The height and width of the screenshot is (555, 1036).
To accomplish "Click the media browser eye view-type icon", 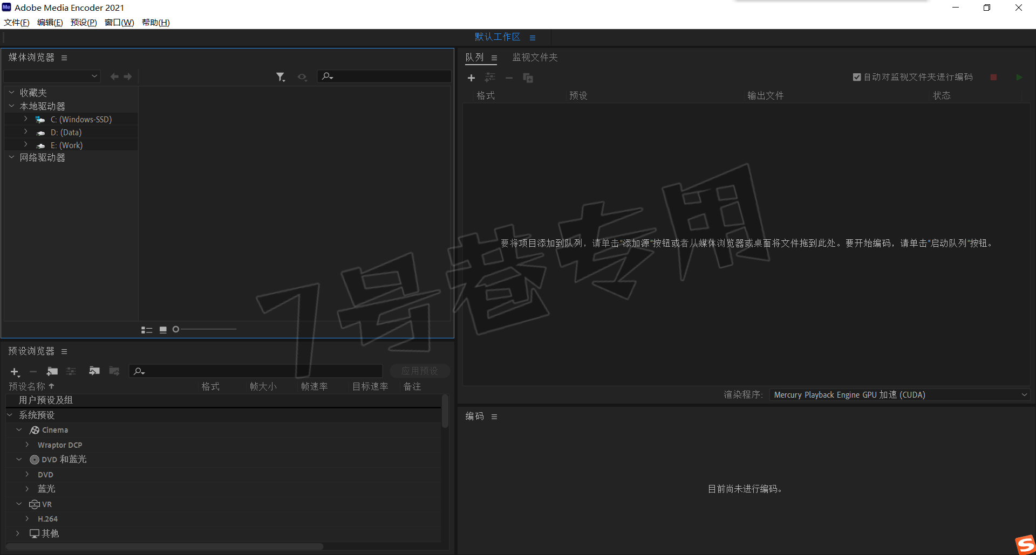I will coord(302,77).
